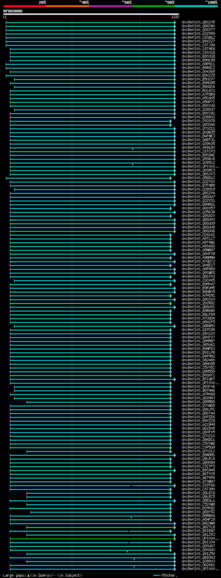Click hit UniRef100_A7QDT3
221x578 pixels.
click(x=198, y=261)
